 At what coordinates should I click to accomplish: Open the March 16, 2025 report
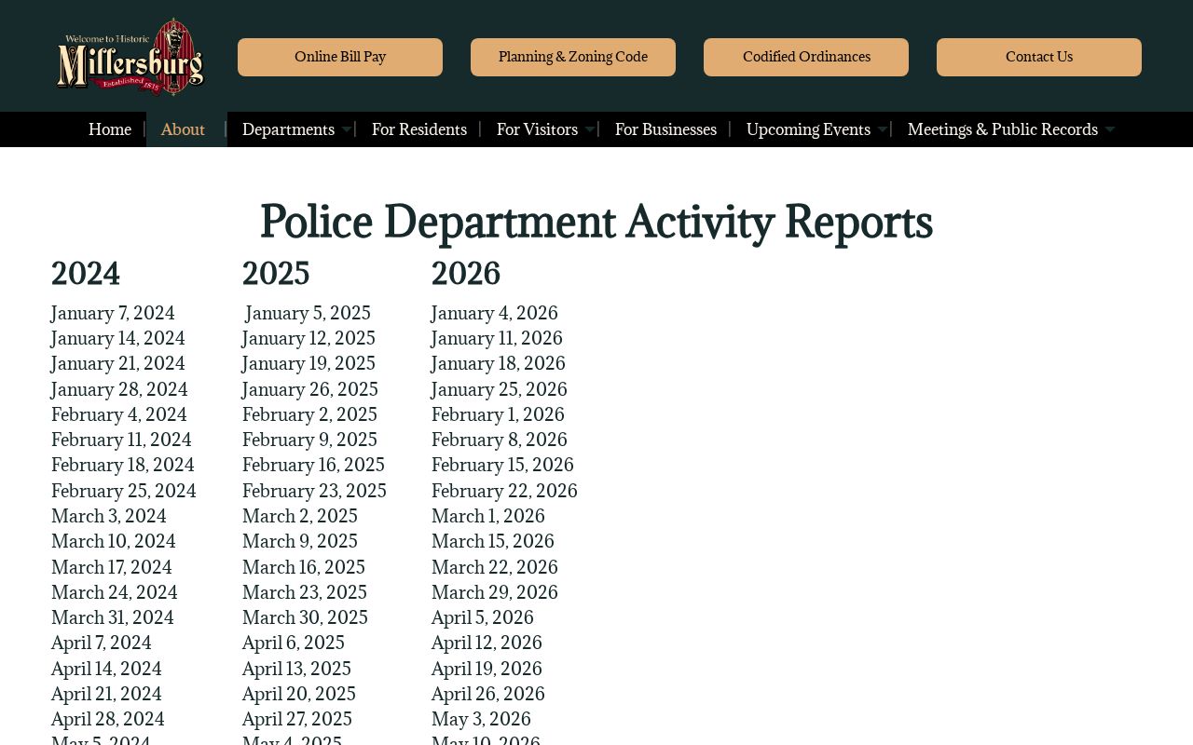[304, 567]
